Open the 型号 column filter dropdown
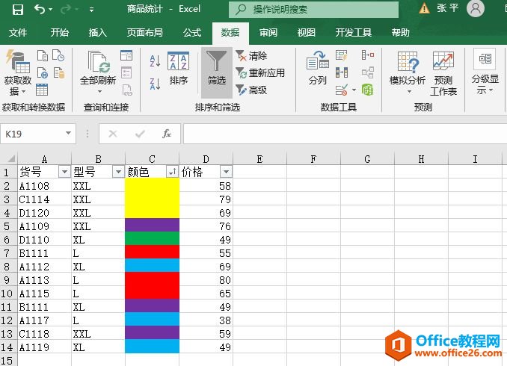Screen dimensions: 507x366 [x=119, y=172]
